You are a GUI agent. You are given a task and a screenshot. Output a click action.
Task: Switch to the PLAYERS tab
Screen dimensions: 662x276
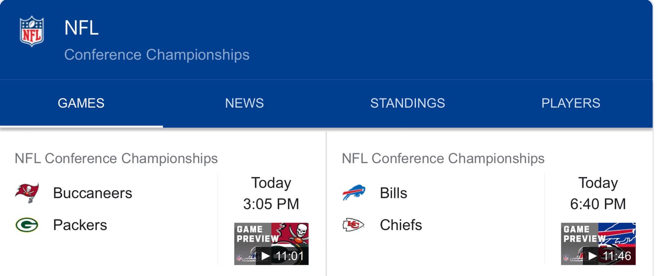coord(571,103)
